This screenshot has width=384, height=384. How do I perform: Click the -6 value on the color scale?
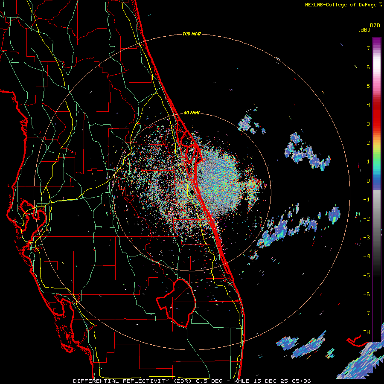[x=367, y=294]
